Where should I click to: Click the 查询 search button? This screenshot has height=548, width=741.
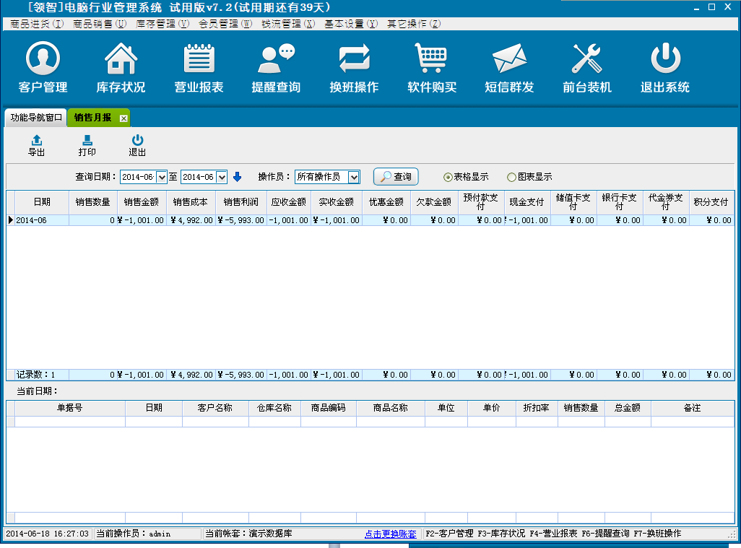396,177
